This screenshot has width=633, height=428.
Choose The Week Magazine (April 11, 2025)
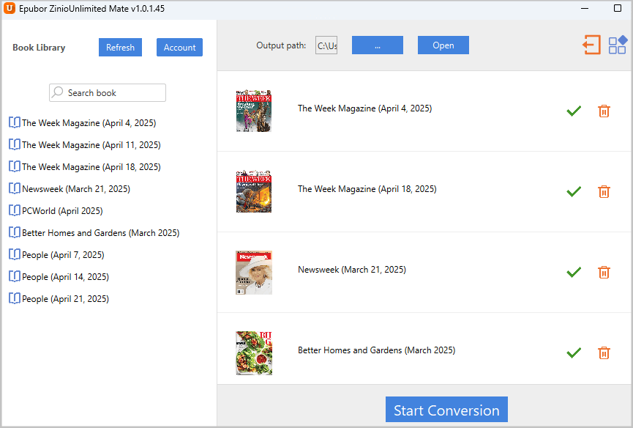tap(91, 145)
